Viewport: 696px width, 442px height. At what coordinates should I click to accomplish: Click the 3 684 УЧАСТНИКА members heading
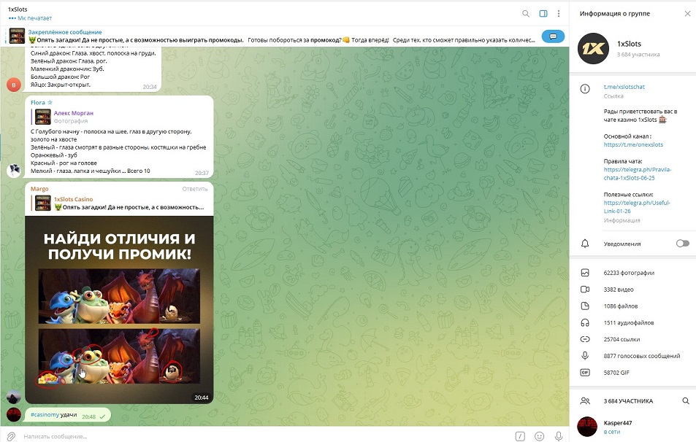point(628,400)
